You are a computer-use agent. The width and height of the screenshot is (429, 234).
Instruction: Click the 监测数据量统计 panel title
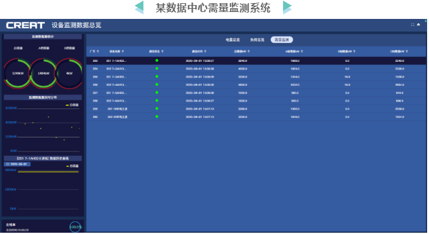coord(43,37)
